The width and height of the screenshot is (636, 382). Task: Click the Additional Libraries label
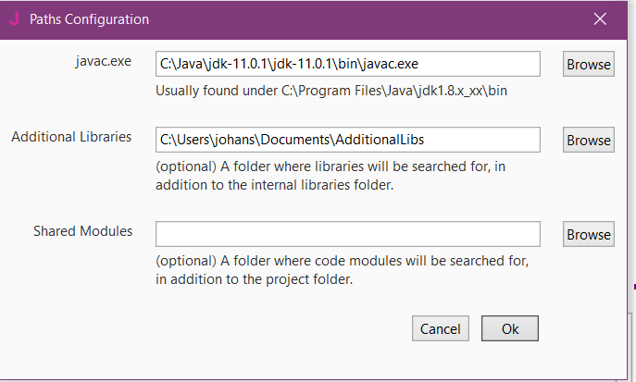71,137
